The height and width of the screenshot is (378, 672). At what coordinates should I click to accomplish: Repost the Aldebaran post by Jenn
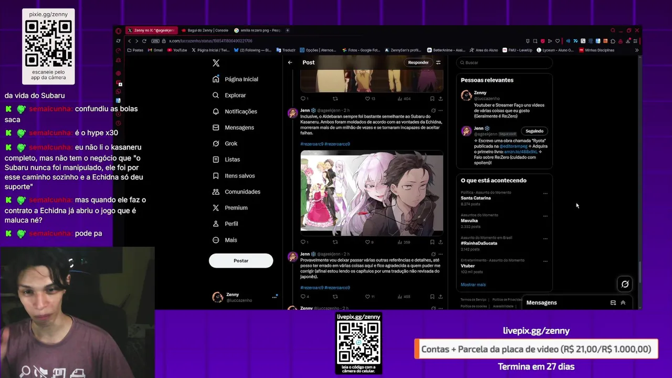tap(335, 242)
